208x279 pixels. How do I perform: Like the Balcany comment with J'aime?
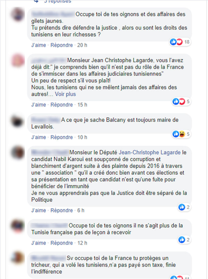(39, 137)
